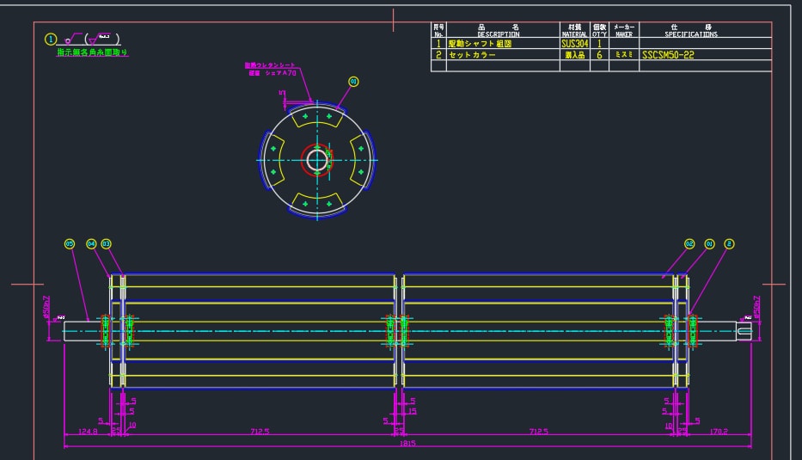Select the SUS304 material cell

coord(574,44)
